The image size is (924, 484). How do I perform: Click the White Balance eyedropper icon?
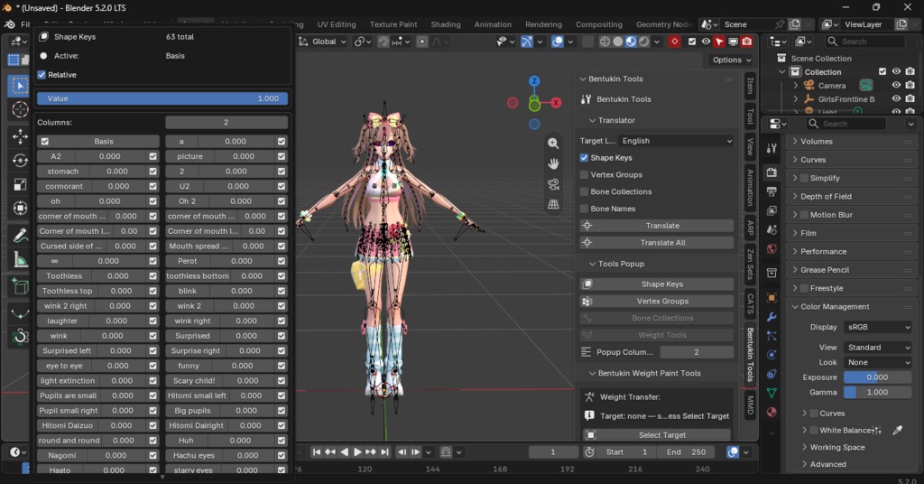tap(897, 431)
